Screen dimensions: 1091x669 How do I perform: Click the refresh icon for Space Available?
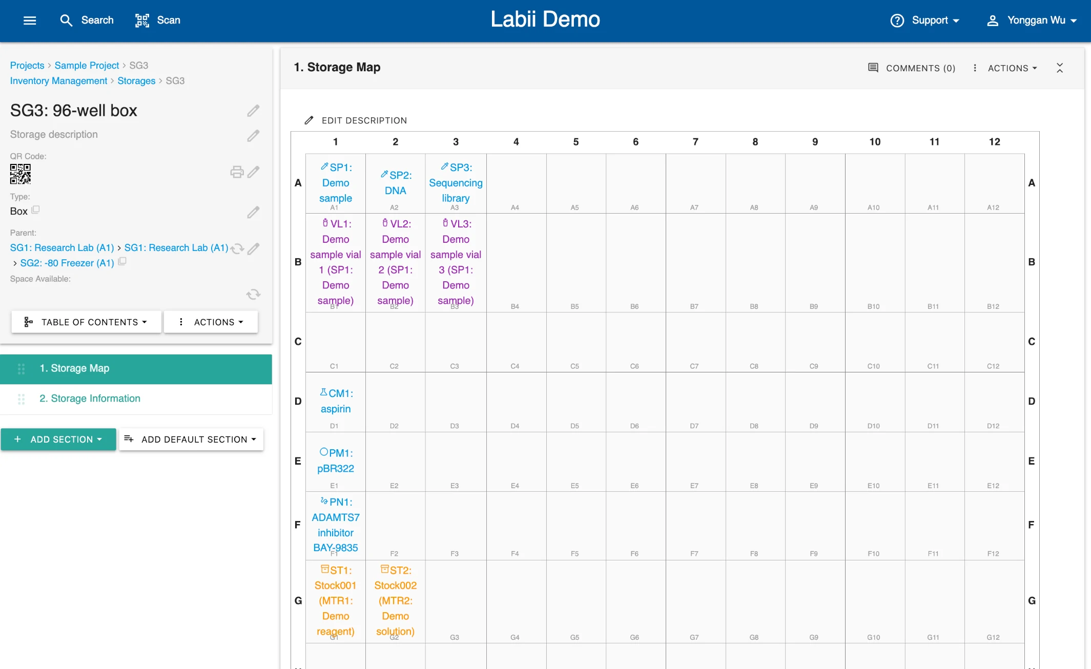pos(253,295)
